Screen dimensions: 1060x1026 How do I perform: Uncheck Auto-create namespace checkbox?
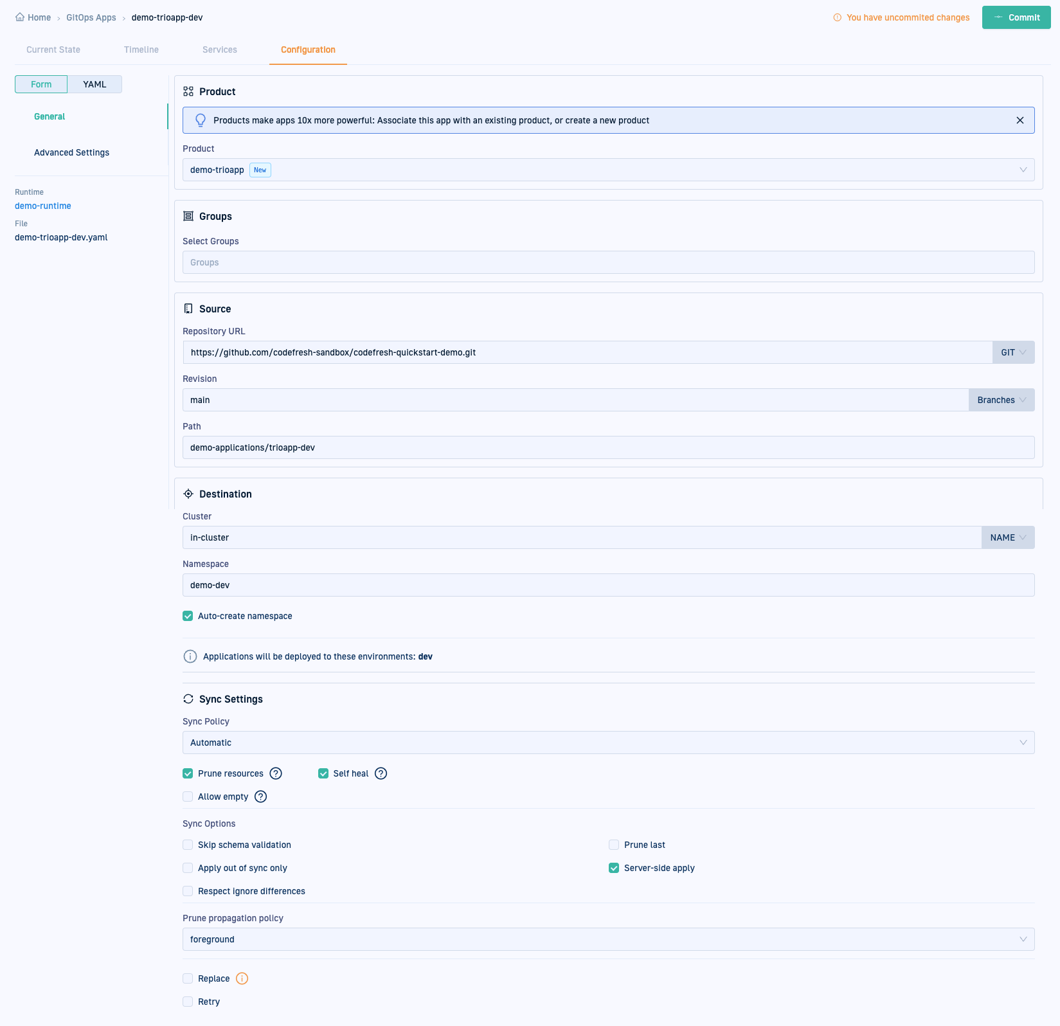click(x=188, y=616)
